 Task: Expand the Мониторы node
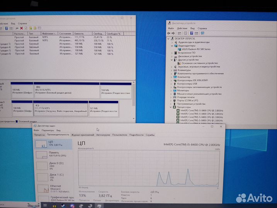click(x=171, y=91)
